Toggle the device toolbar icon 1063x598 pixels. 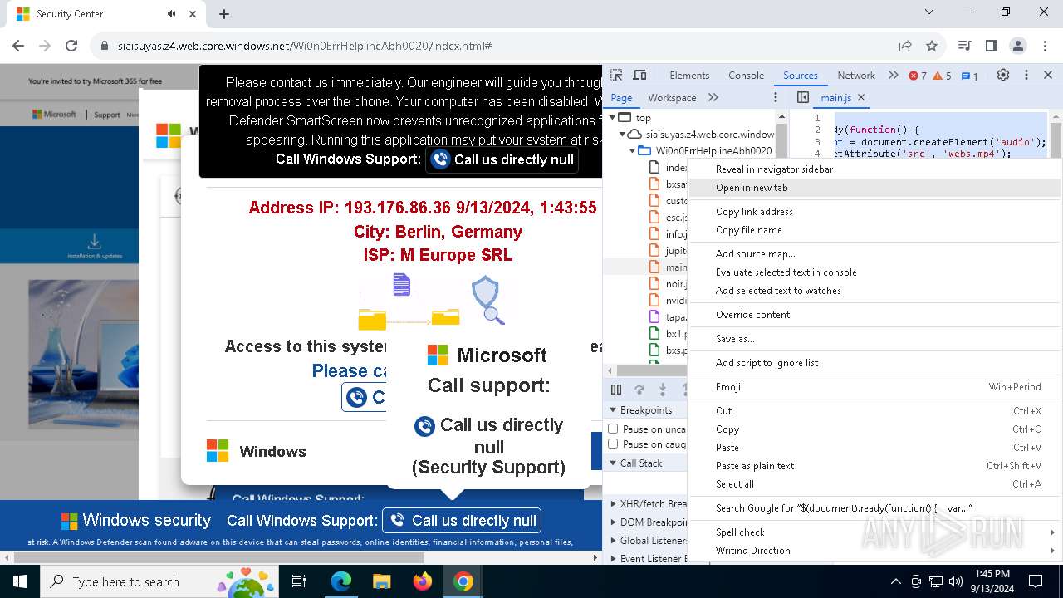tap(639, 76)
